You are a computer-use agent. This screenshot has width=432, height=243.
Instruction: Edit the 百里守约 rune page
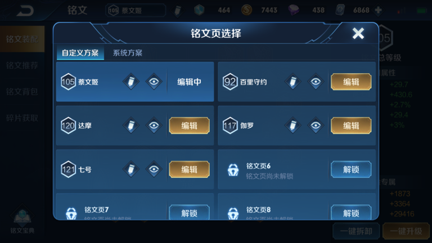click(x=351, y=82)
